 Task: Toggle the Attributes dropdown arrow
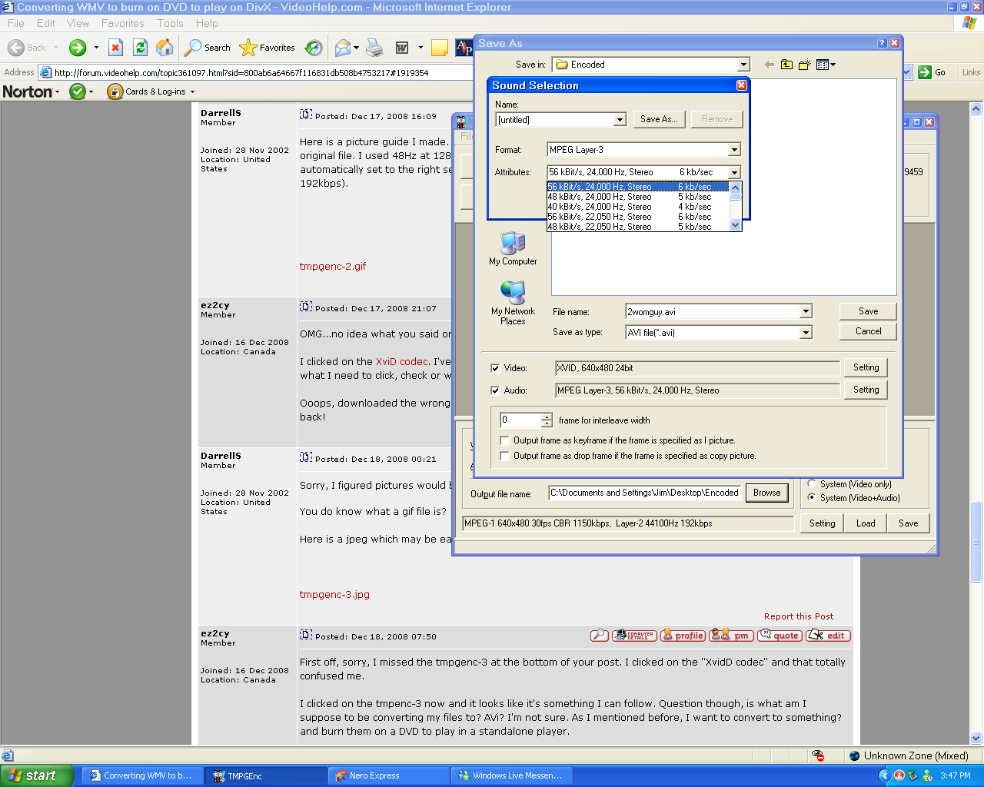pos(734,172)
